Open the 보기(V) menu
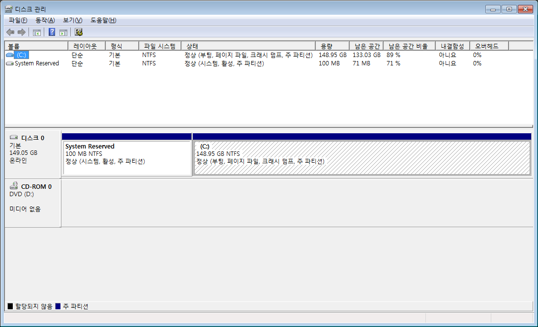Image resolution: width=538 pixels, height=327 pixels. coord(72,20)
